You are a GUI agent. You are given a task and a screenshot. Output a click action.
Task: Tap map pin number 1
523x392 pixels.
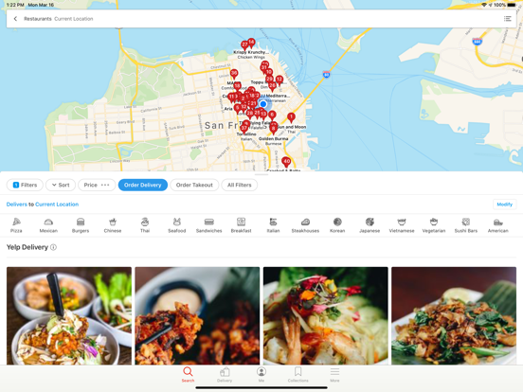291,117
